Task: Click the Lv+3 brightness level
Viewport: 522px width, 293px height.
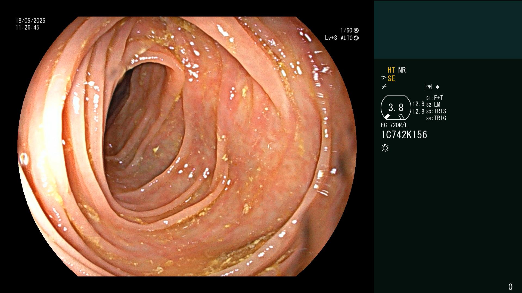Action: 331,38
